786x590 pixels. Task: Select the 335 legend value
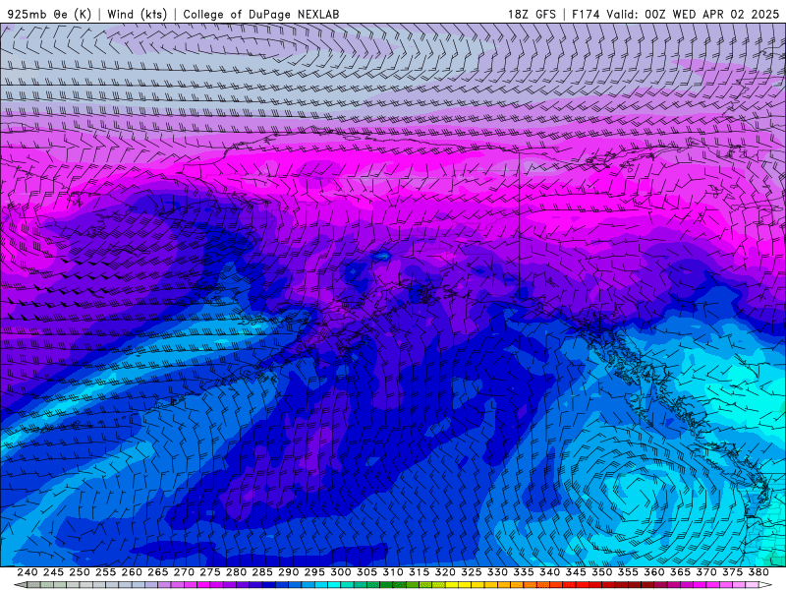(524, 572)
